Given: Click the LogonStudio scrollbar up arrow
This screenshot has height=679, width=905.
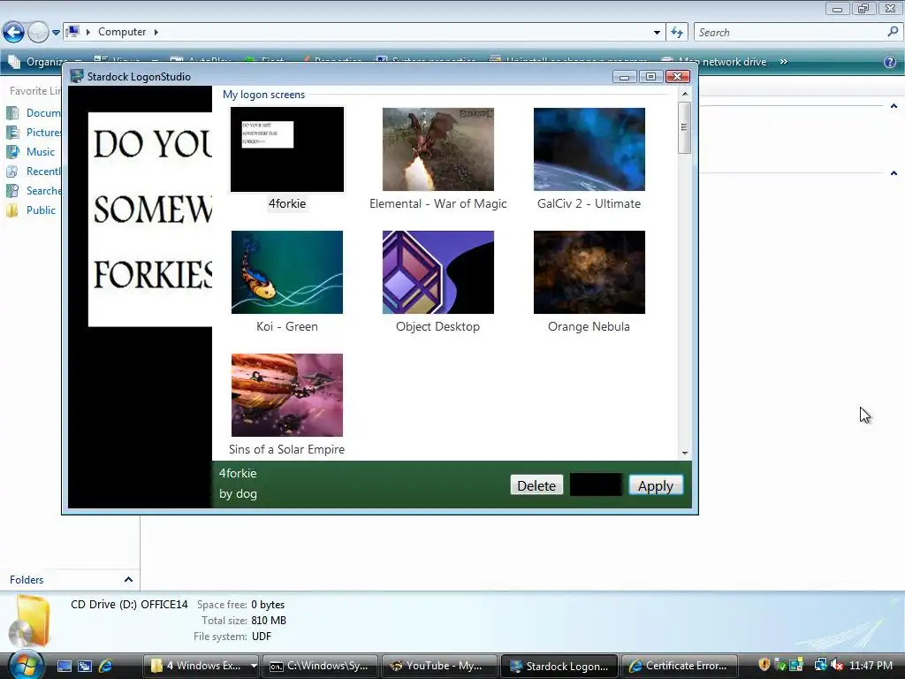Looking at the screenshot, I should pos(685,94).
